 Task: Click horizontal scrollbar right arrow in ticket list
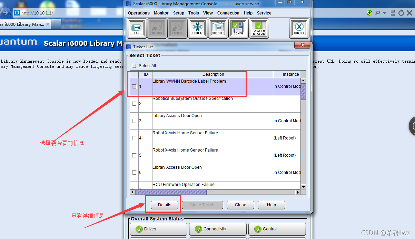coord(298,192)
